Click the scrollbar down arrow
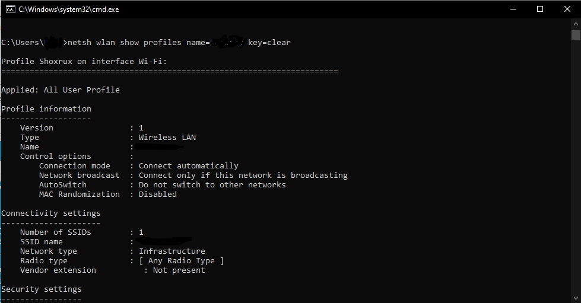 576,298
